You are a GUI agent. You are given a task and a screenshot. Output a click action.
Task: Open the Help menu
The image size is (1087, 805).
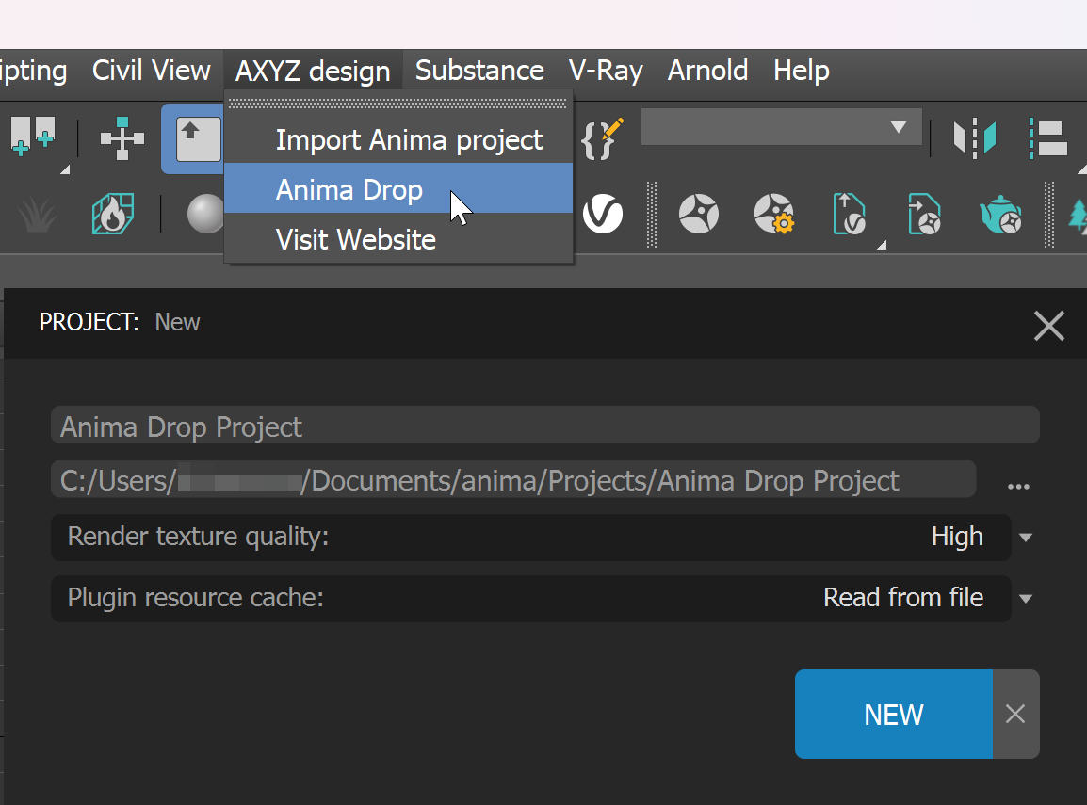coord(802,71)
